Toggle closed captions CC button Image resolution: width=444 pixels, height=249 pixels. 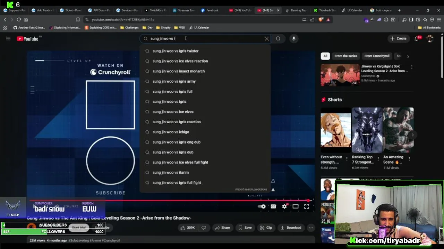[x=273, y=206]
